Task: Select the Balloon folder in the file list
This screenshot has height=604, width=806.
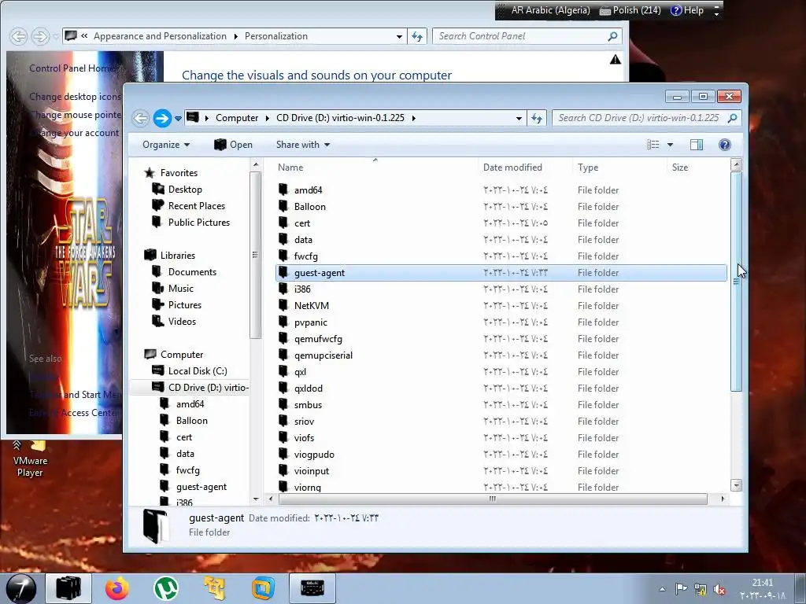Action: (501, 207)
